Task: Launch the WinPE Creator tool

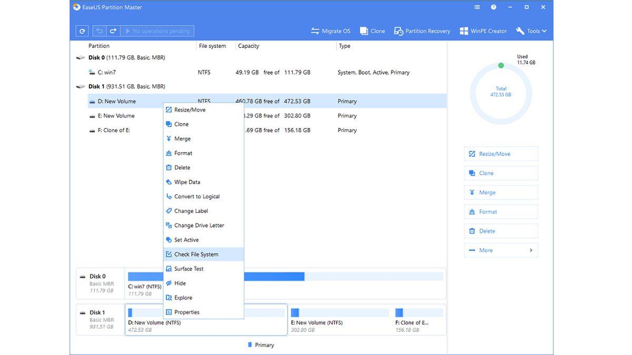Action: (x=482, y=31)
